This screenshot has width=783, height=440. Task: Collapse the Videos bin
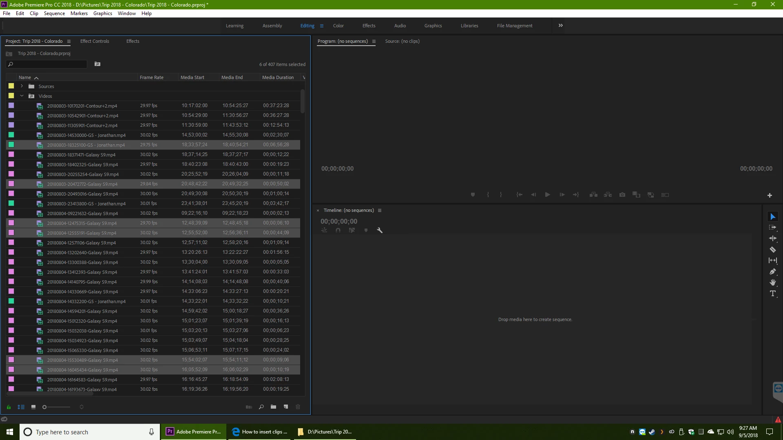pyautogui.click(x=22, y=96)
